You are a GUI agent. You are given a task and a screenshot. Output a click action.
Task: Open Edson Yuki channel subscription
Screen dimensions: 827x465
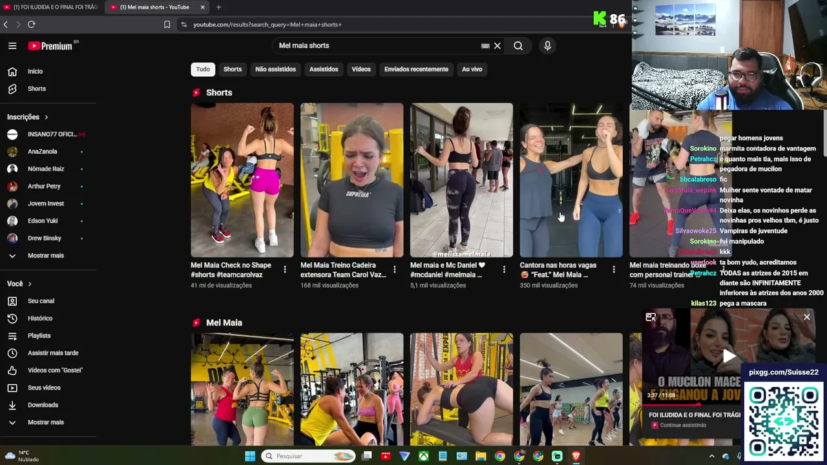pyautogui.click(x=43, y=221)
